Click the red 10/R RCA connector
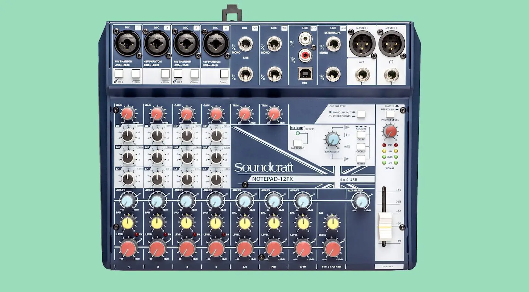This screenshot has height=292, width=529. (305, 54)
